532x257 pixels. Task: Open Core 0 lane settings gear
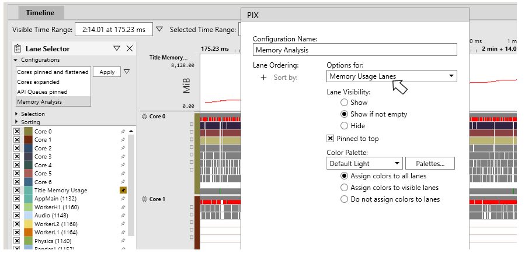(x=144, y=117)
